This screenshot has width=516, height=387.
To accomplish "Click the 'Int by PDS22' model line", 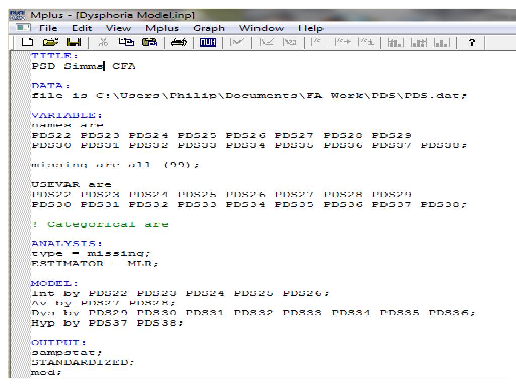I will coord(180,293).
